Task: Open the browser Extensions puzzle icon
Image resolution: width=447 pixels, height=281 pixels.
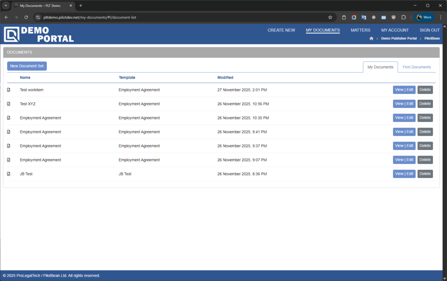Action: 403,17
